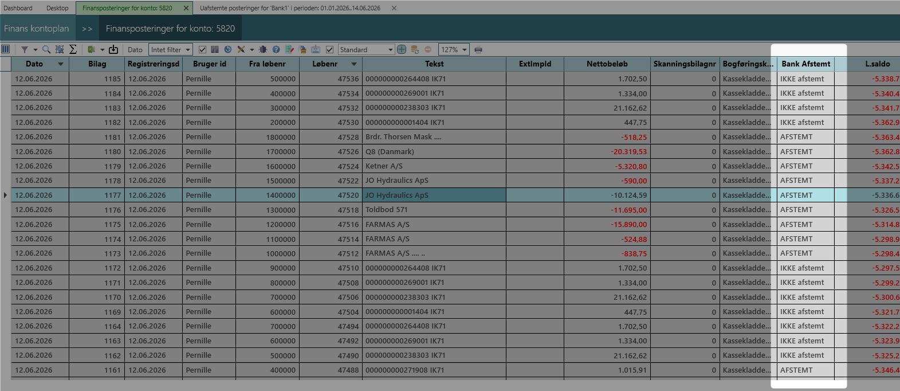The height and width of the screenshot is (391, 900).
Task: Click the sigma sum icon
Action: 73,49
